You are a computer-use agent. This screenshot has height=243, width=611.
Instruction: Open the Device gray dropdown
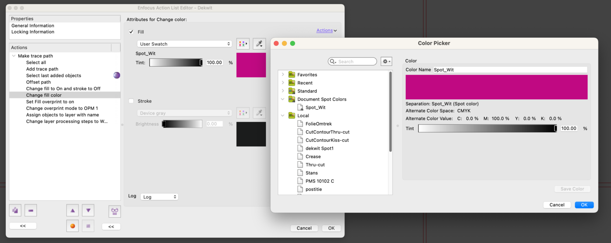pyautogui.click(x=184, y=113)
